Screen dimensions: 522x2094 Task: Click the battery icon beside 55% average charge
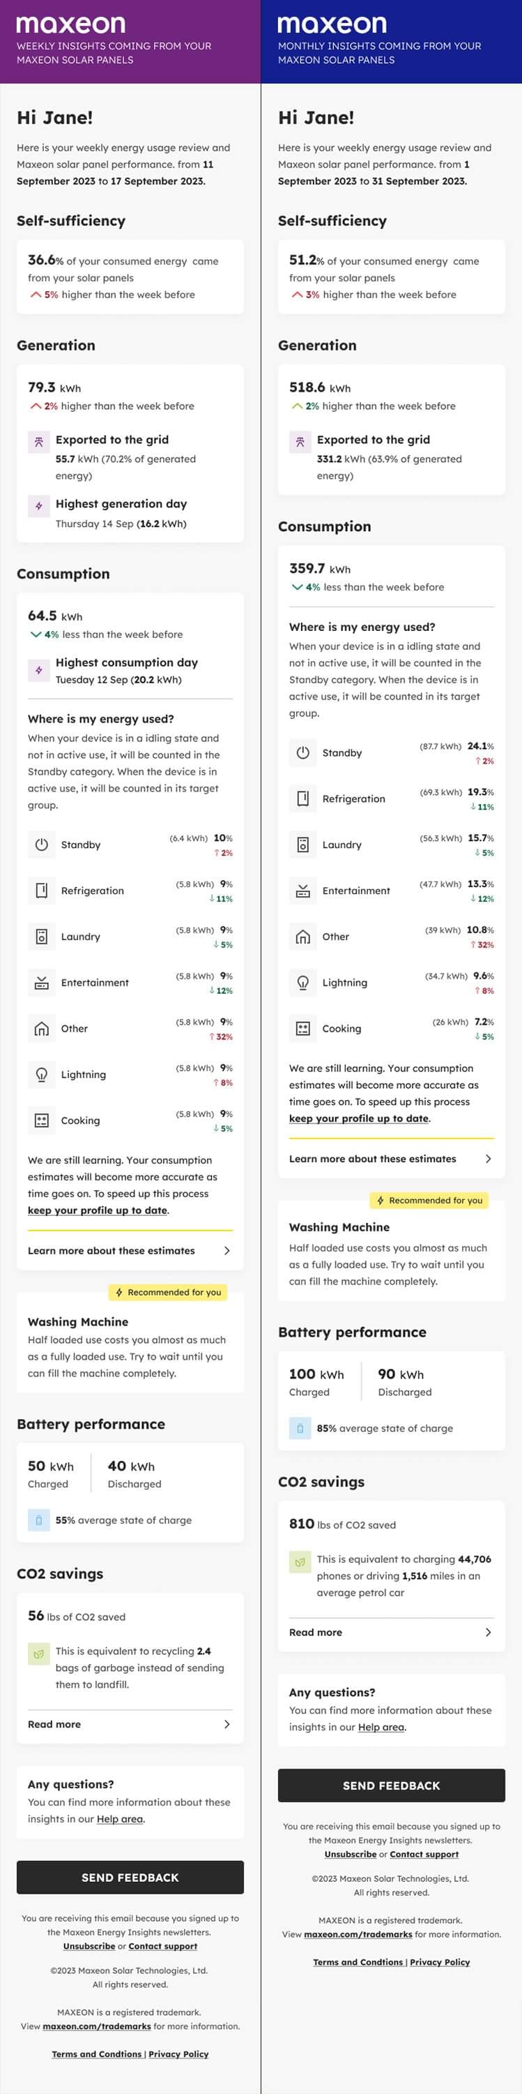38,1520
